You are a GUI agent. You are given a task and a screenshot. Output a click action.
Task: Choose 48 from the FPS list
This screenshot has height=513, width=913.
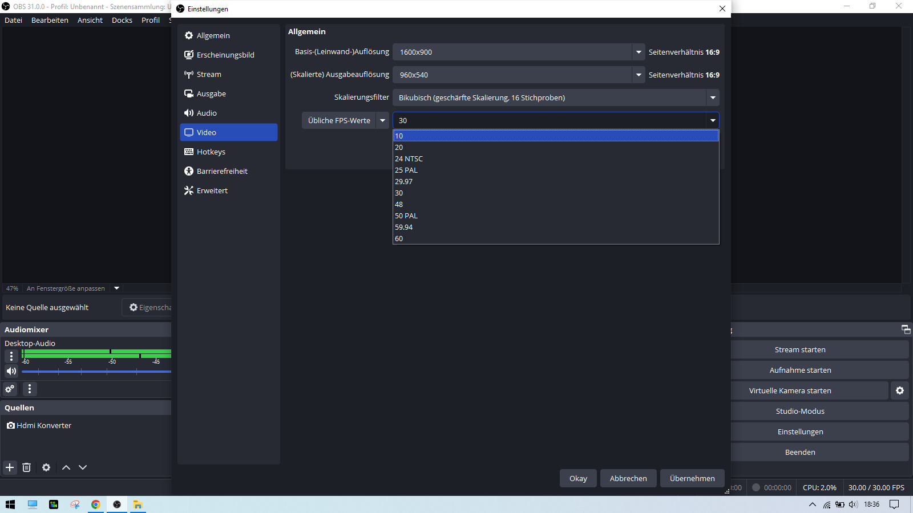[x=556, y=204]
